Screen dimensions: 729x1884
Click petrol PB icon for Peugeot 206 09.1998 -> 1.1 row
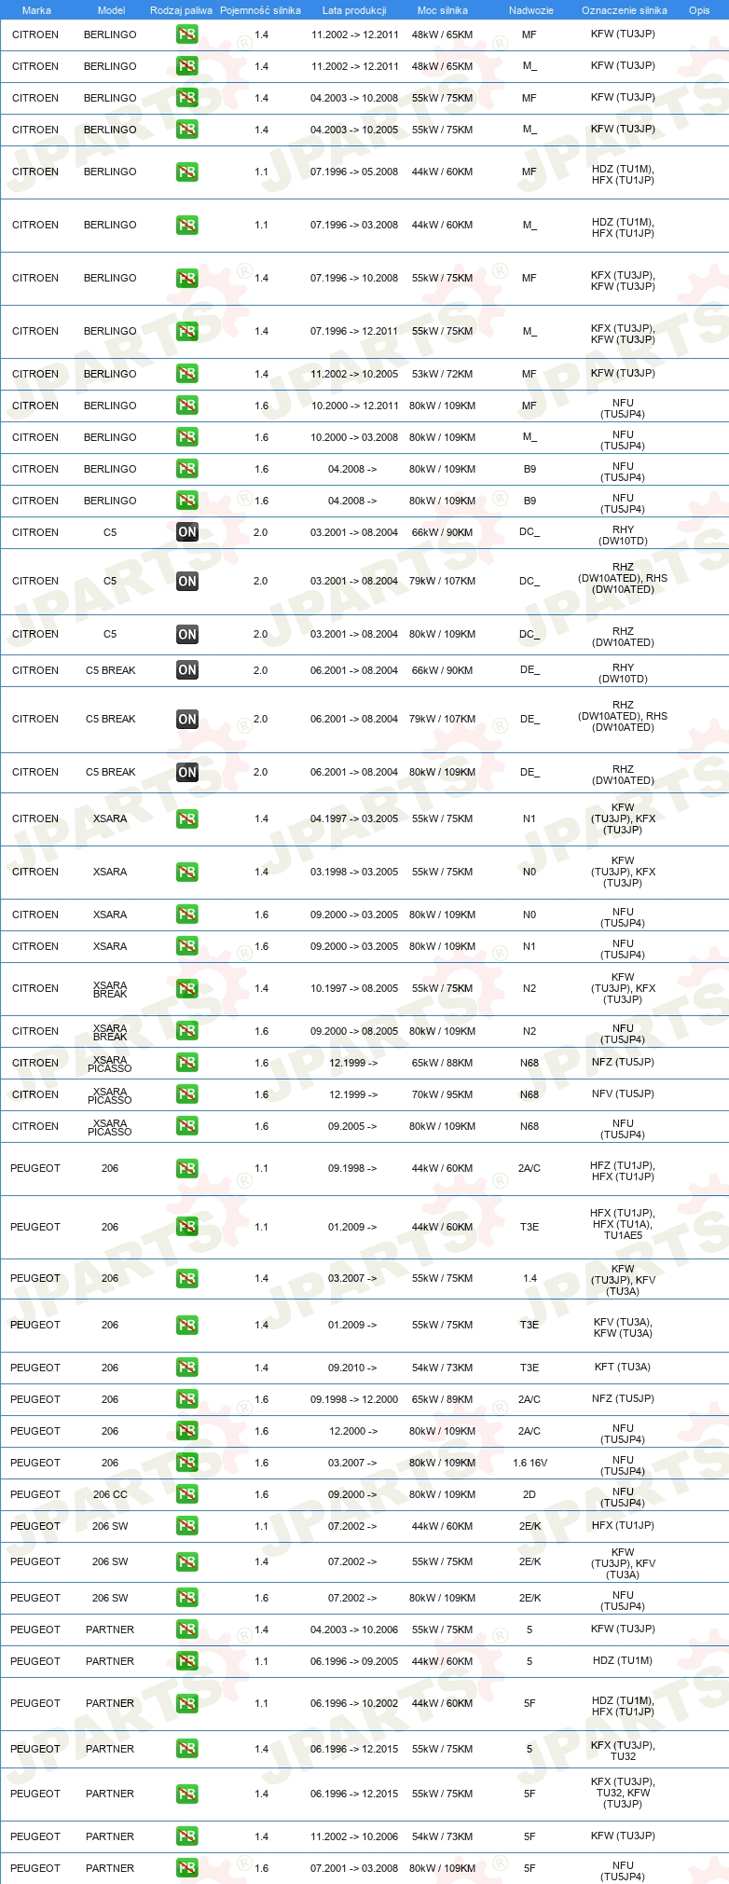pos(187,1168)
